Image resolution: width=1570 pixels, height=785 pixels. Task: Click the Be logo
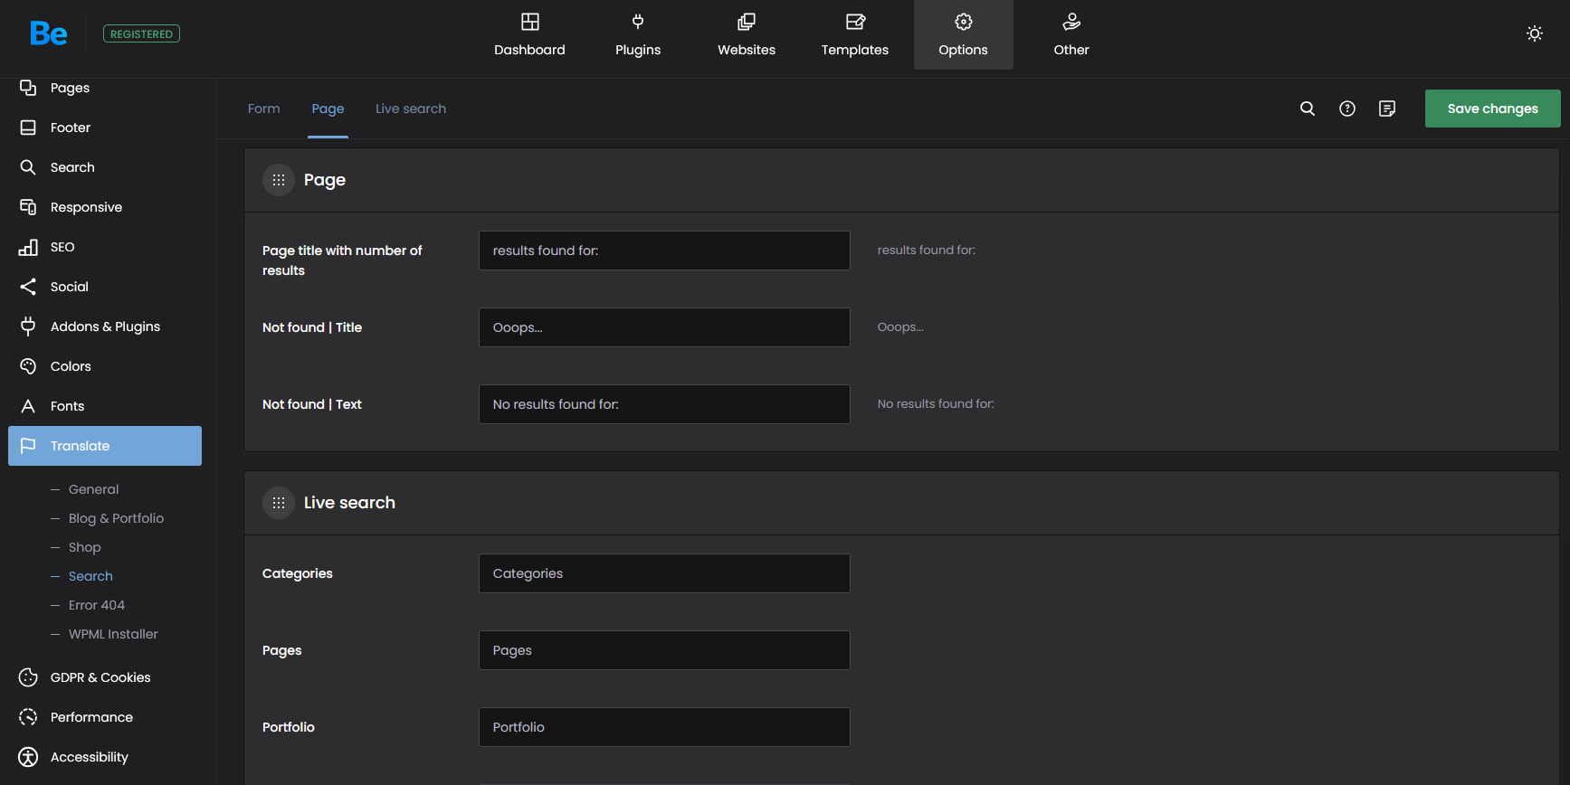tap(48, 33)
